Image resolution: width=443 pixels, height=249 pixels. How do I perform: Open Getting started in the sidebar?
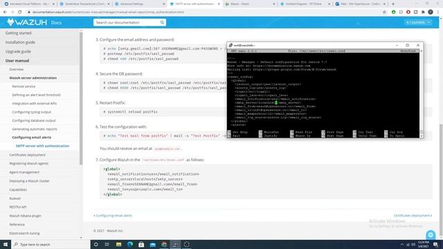coord(19,33)
